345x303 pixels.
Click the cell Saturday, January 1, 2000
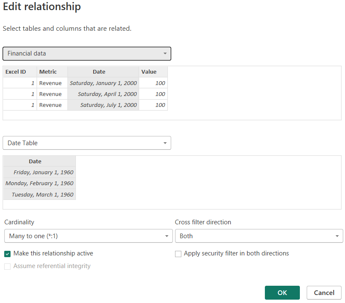click(x=103, y=83)
